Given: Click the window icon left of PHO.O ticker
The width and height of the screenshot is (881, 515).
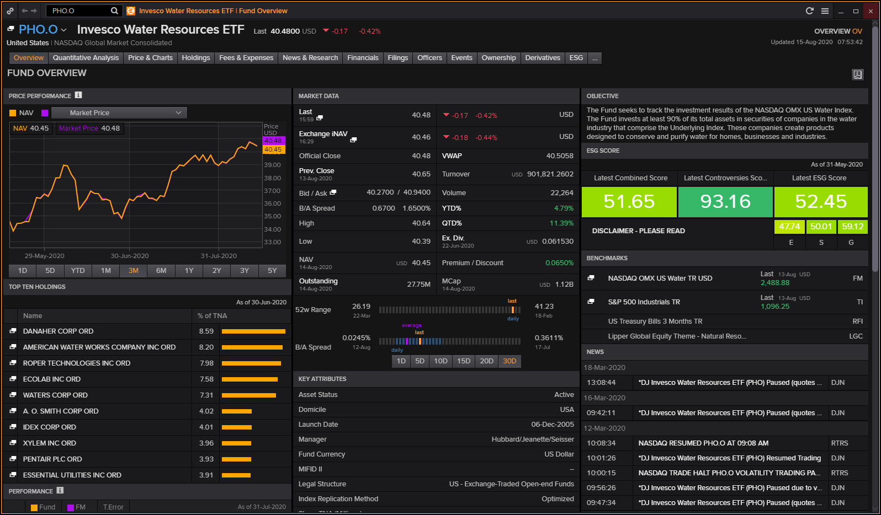Looking at the screenshot, I should tap(10, 30).
